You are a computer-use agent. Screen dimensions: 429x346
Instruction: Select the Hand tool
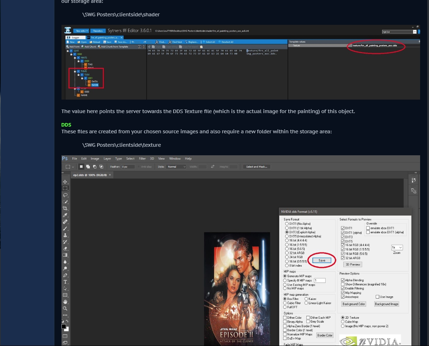[x=65, y=302]
